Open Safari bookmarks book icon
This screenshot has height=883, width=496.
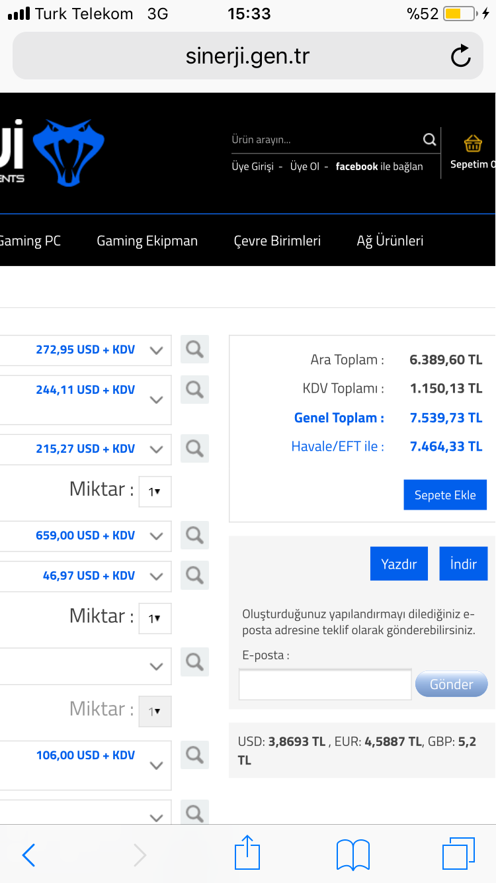pos(353,855)
